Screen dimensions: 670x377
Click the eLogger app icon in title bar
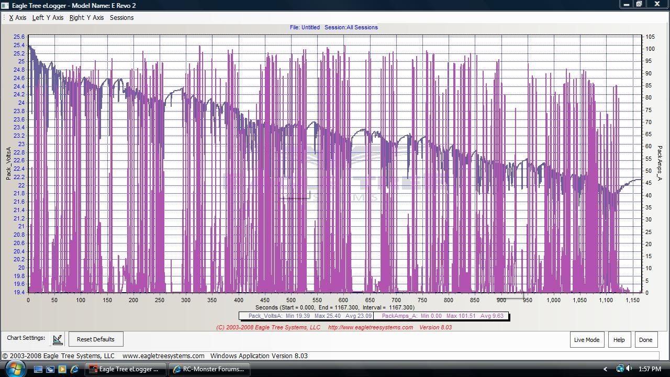[x=5, y=5]
